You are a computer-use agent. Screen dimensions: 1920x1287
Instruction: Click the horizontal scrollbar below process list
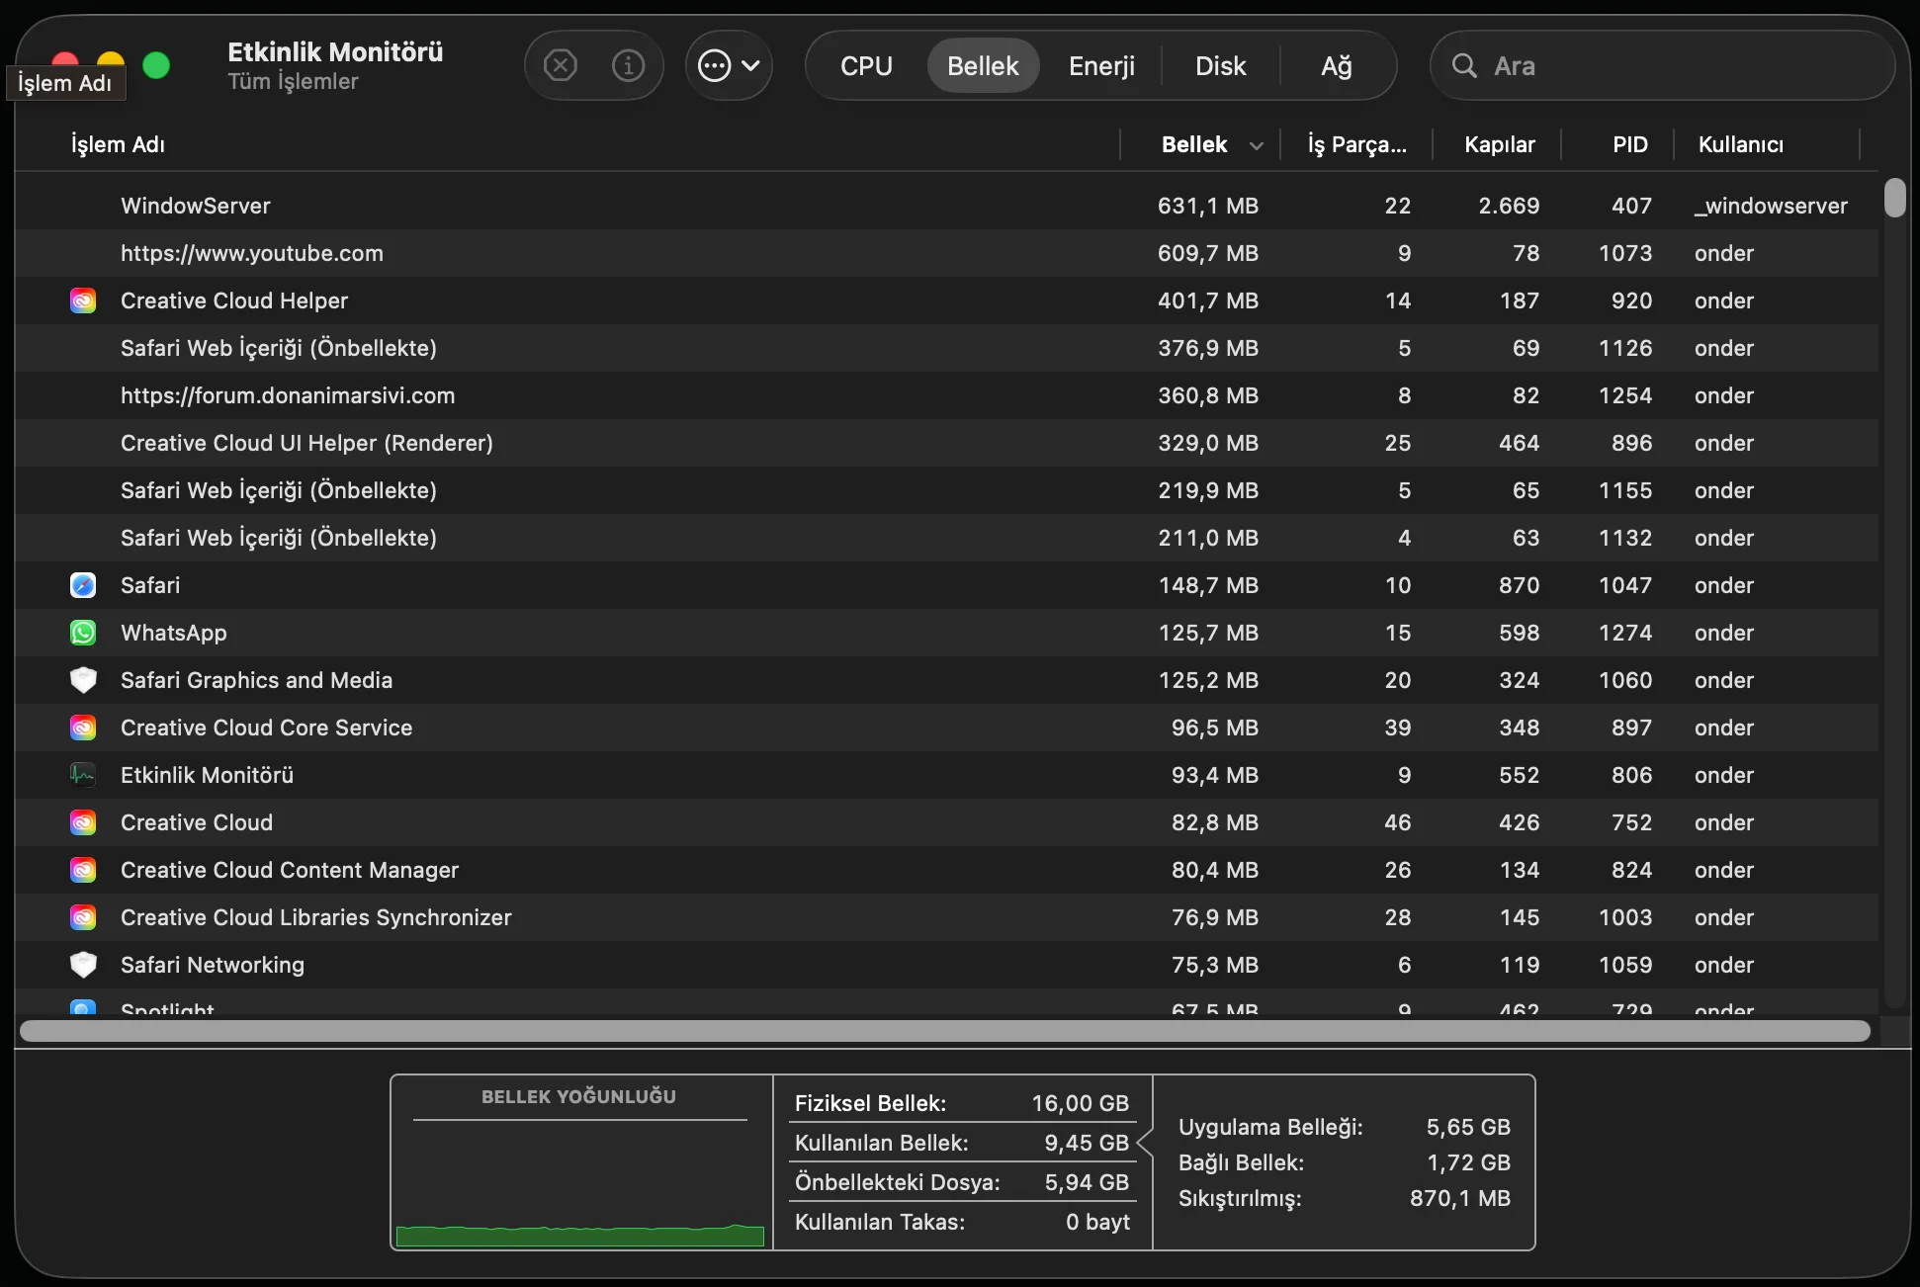tap(944, 1031)
